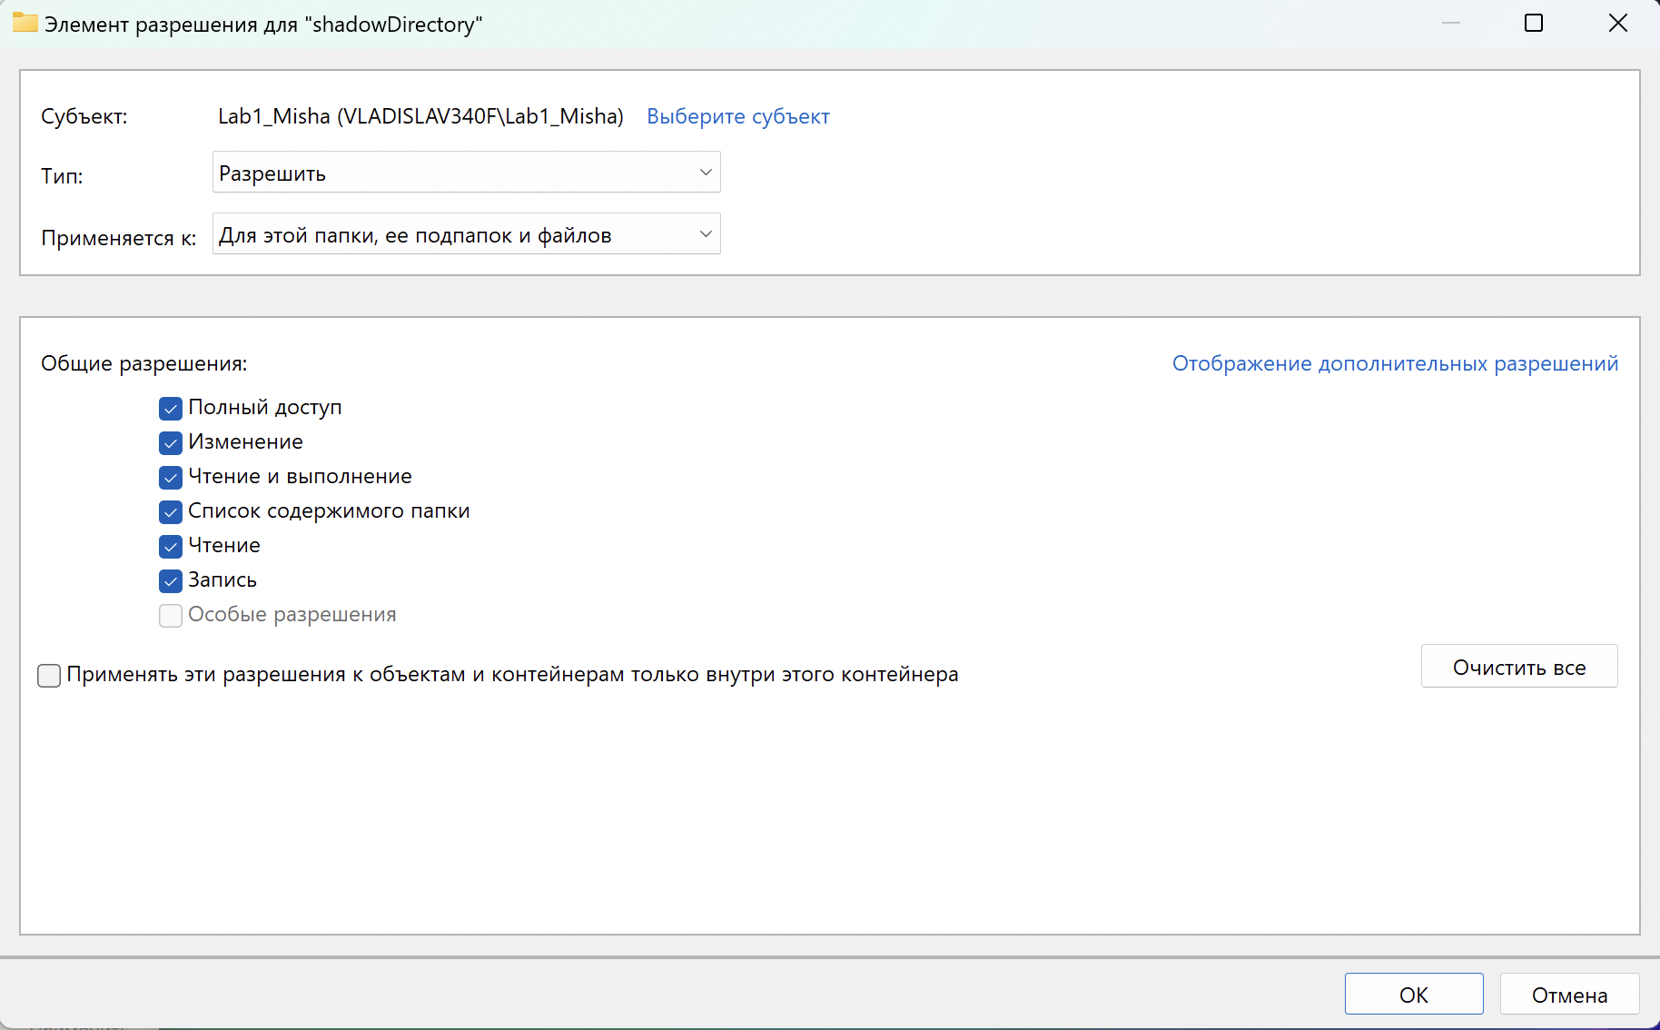Open Отображение дополнительных разрешений link
The width and height of the screenshot is (1660, 1030).
click(x=1395, y=363)
